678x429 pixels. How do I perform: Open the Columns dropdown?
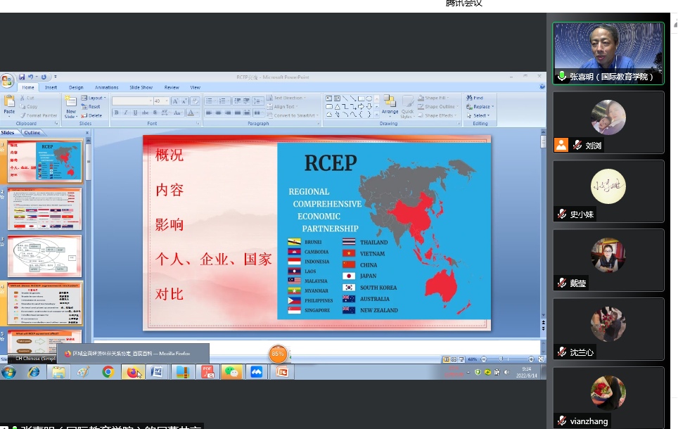[x=257, y=113]
